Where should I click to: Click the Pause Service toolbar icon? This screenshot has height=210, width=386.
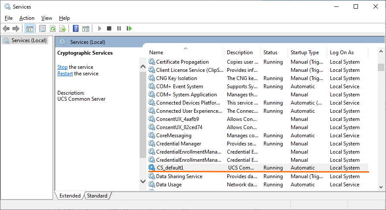pyautogui.click(x=119, y=28)
